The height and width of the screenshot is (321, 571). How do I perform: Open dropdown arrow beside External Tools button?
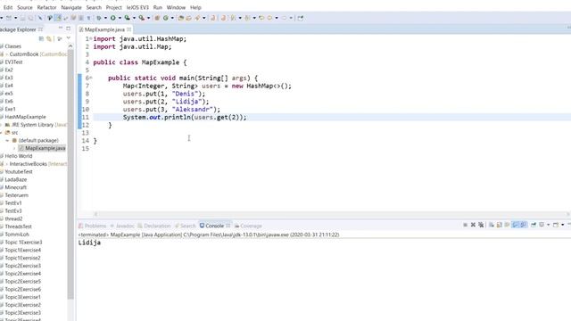(149, 18)
